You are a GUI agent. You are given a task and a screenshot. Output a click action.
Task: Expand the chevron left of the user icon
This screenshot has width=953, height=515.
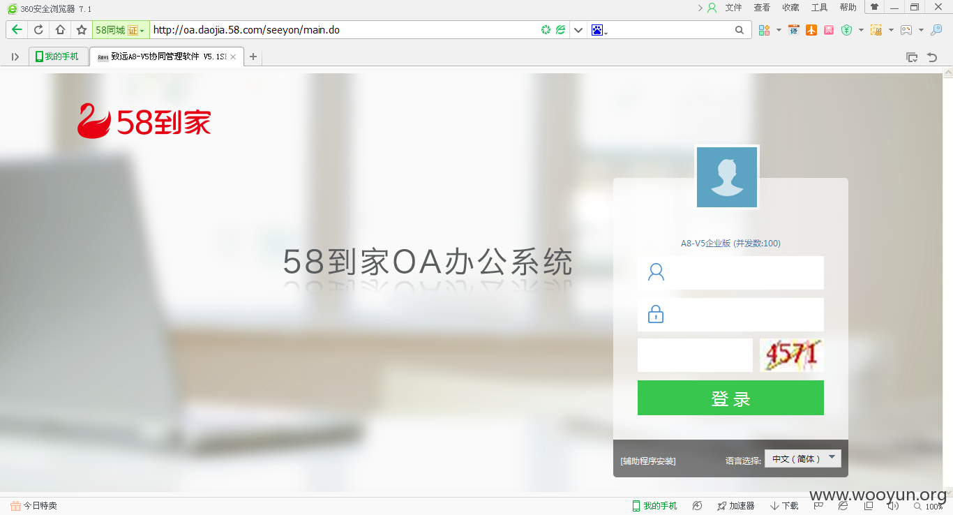(700, 8)
